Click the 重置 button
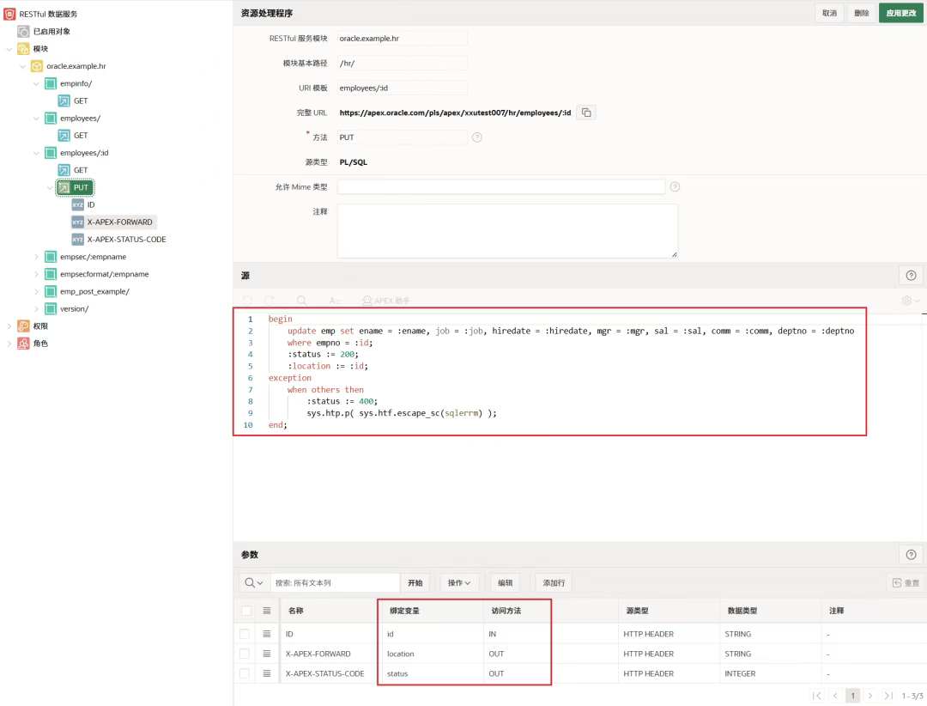927x706 pixels. coord(906,583)
